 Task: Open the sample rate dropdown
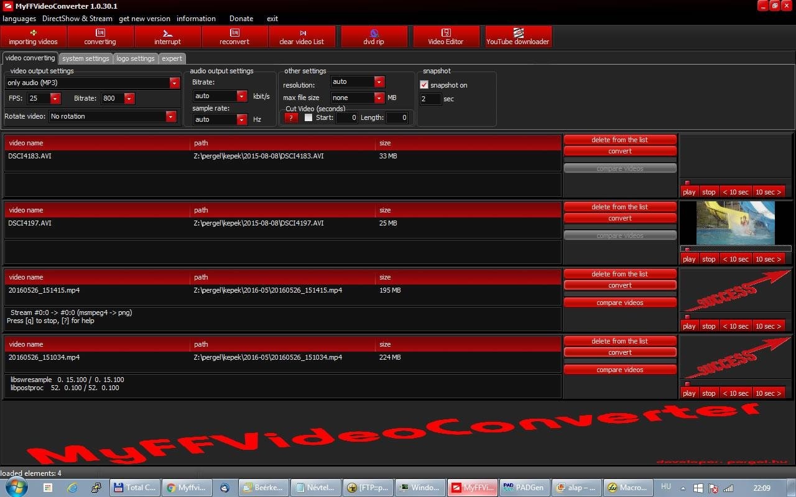coord(242,119)
